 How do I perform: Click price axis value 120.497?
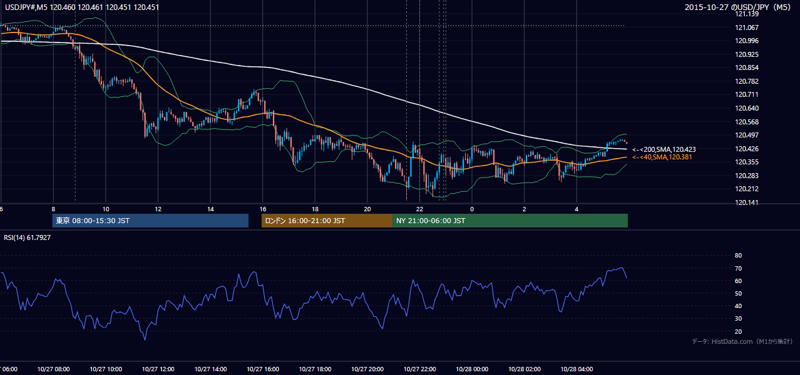(x=746, y=135)
